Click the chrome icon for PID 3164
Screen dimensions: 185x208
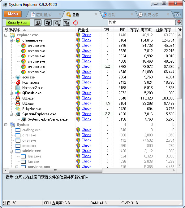pos(18,40)
